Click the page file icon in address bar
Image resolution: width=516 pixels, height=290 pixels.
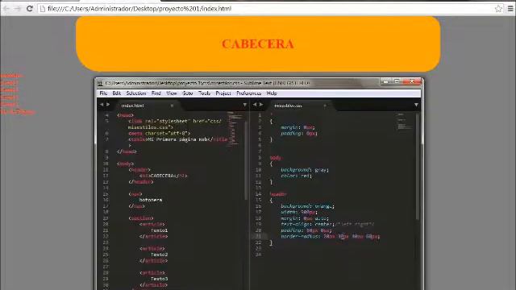pos(42,9)
